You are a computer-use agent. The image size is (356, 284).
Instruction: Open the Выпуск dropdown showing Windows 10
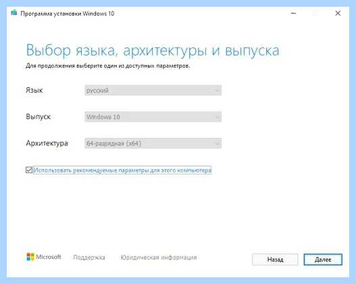[x=153, y=117]
